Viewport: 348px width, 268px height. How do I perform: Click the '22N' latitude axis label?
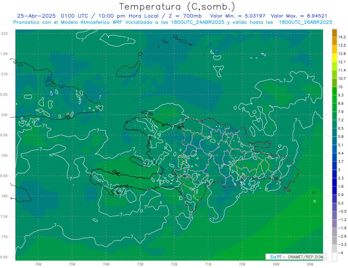(x=4, y=34)
